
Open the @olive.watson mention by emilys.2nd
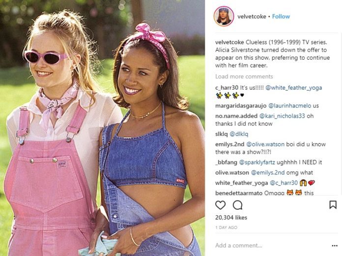point(265,144)
